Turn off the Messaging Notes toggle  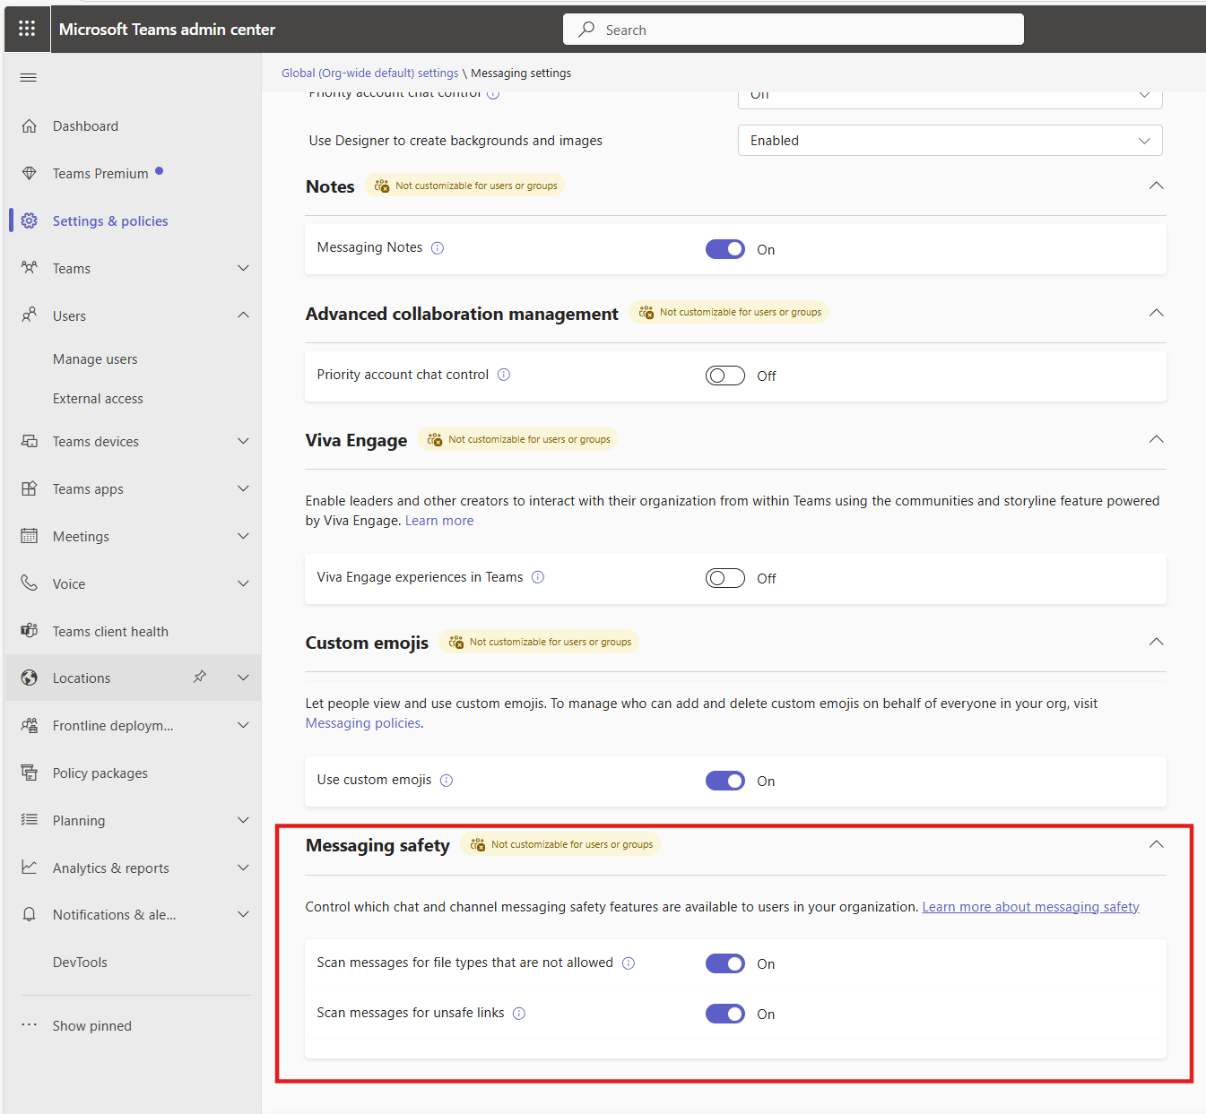click(725, 249)
